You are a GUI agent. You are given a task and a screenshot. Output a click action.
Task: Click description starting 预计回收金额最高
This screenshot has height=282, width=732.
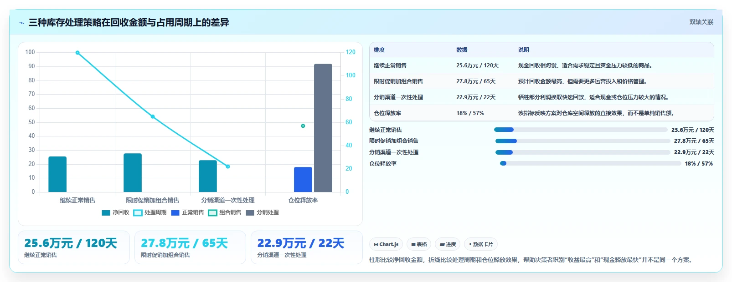(x=583, y=81)
